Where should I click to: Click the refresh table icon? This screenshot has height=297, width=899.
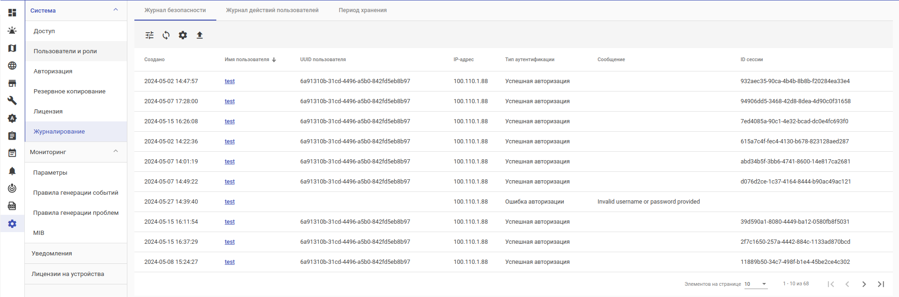[x=166, y=35]
